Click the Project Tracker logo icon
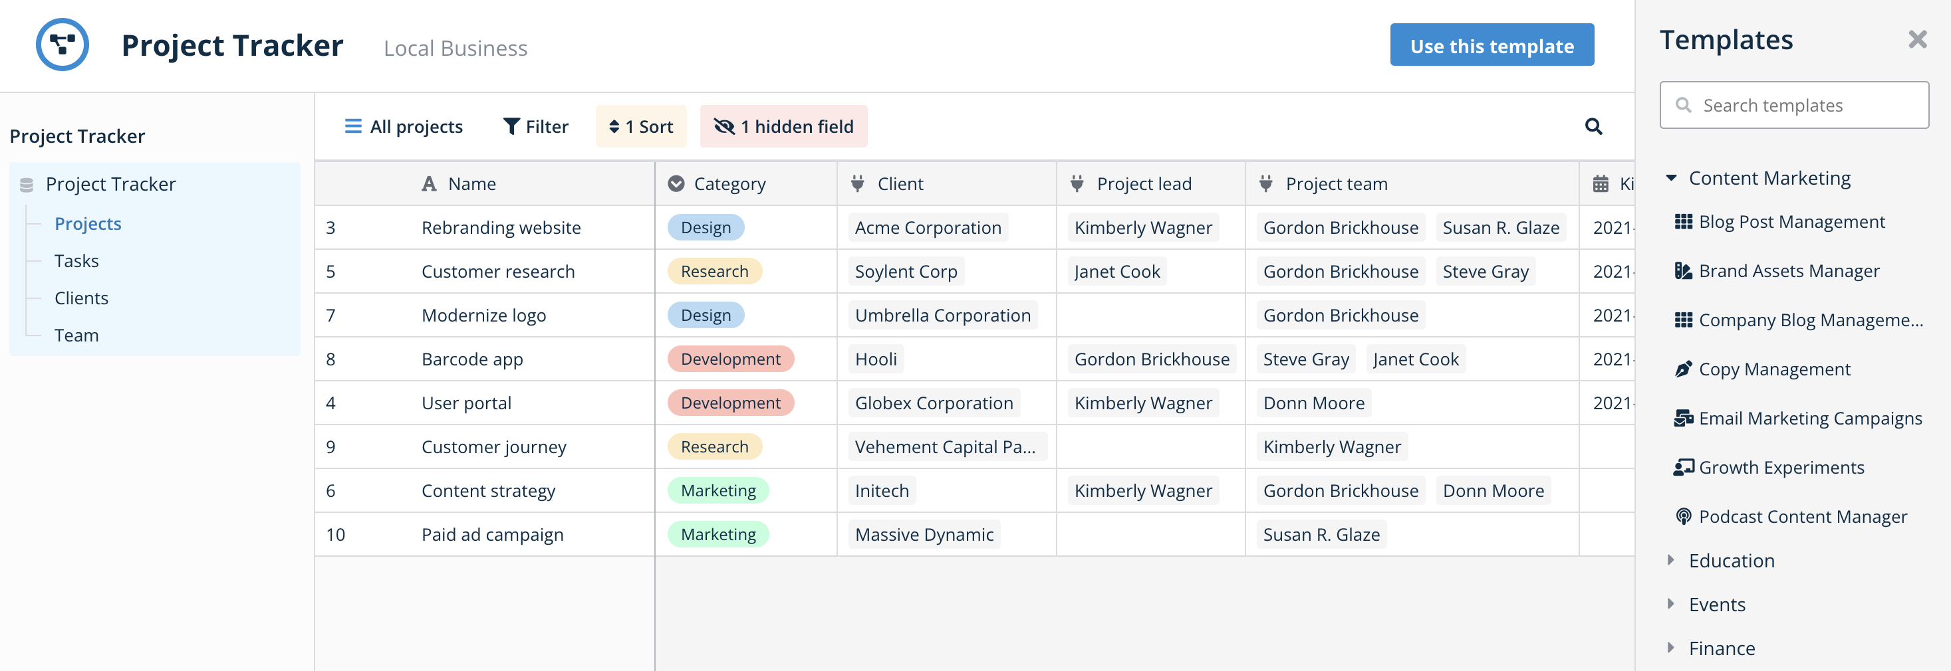Viewport: 1951px width, 671px height. coord(63,44)
